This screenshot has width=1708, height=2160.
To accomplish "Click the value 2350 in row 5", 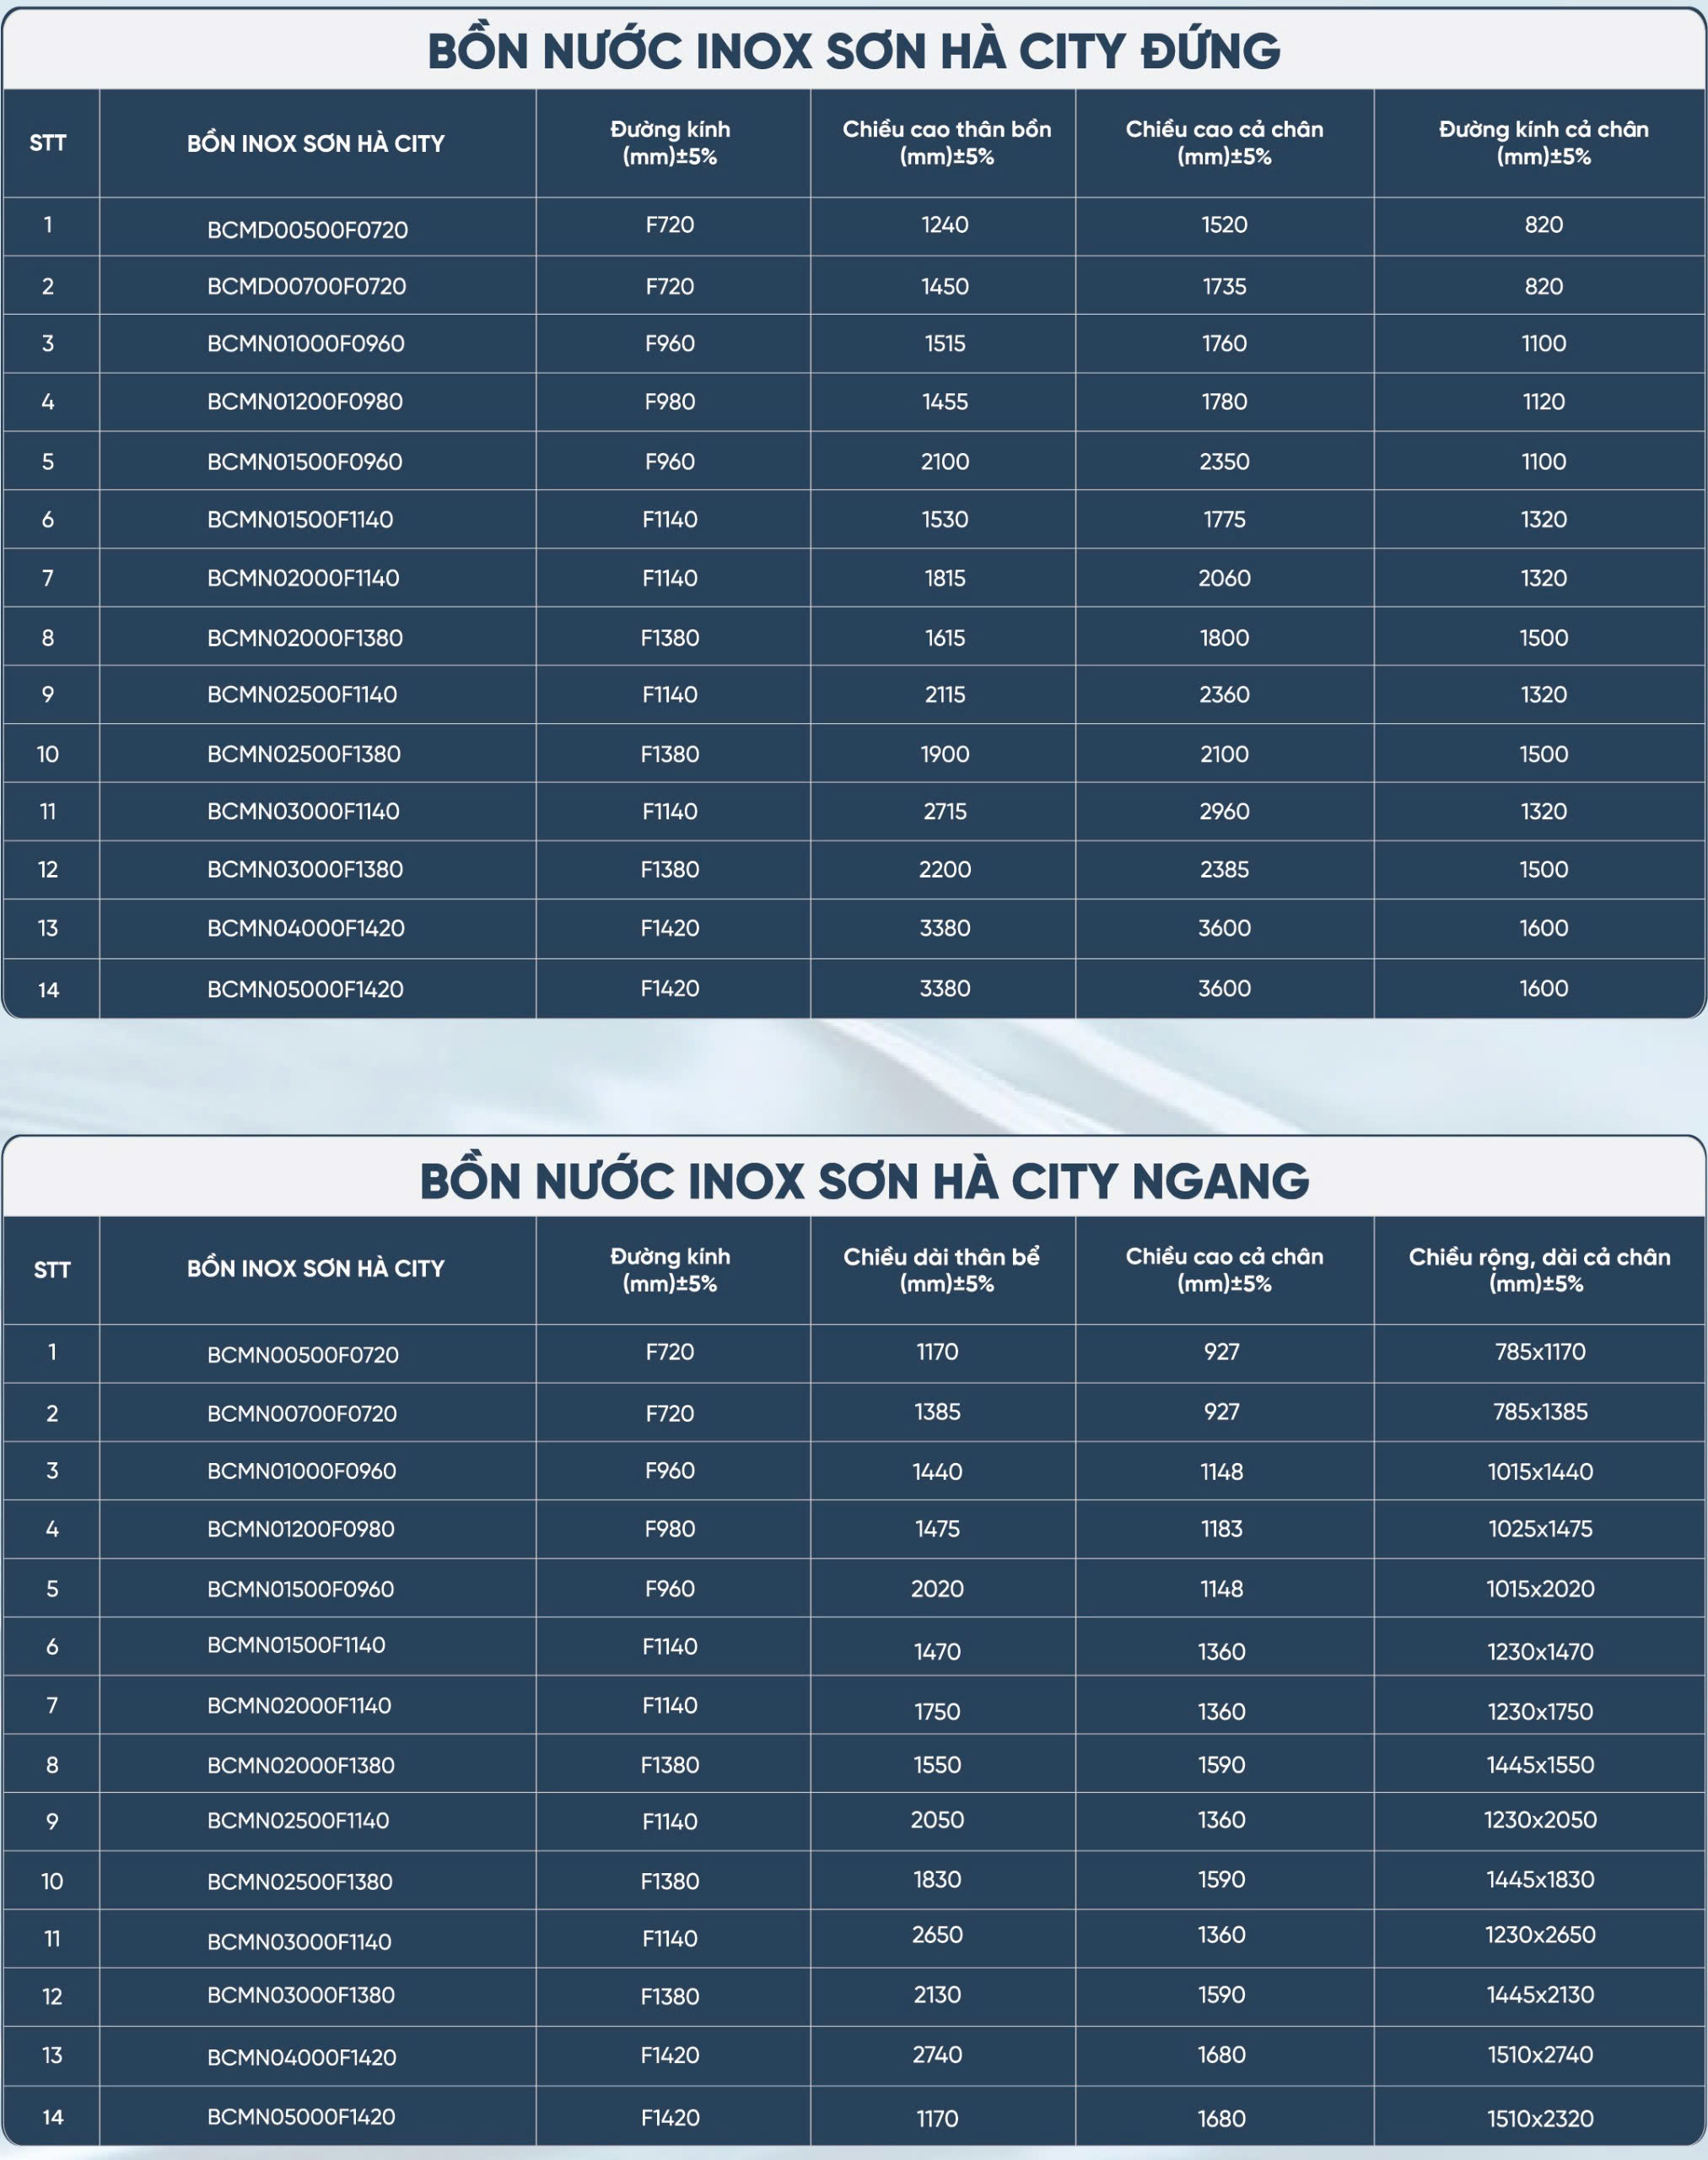I will pos(1224,462).
